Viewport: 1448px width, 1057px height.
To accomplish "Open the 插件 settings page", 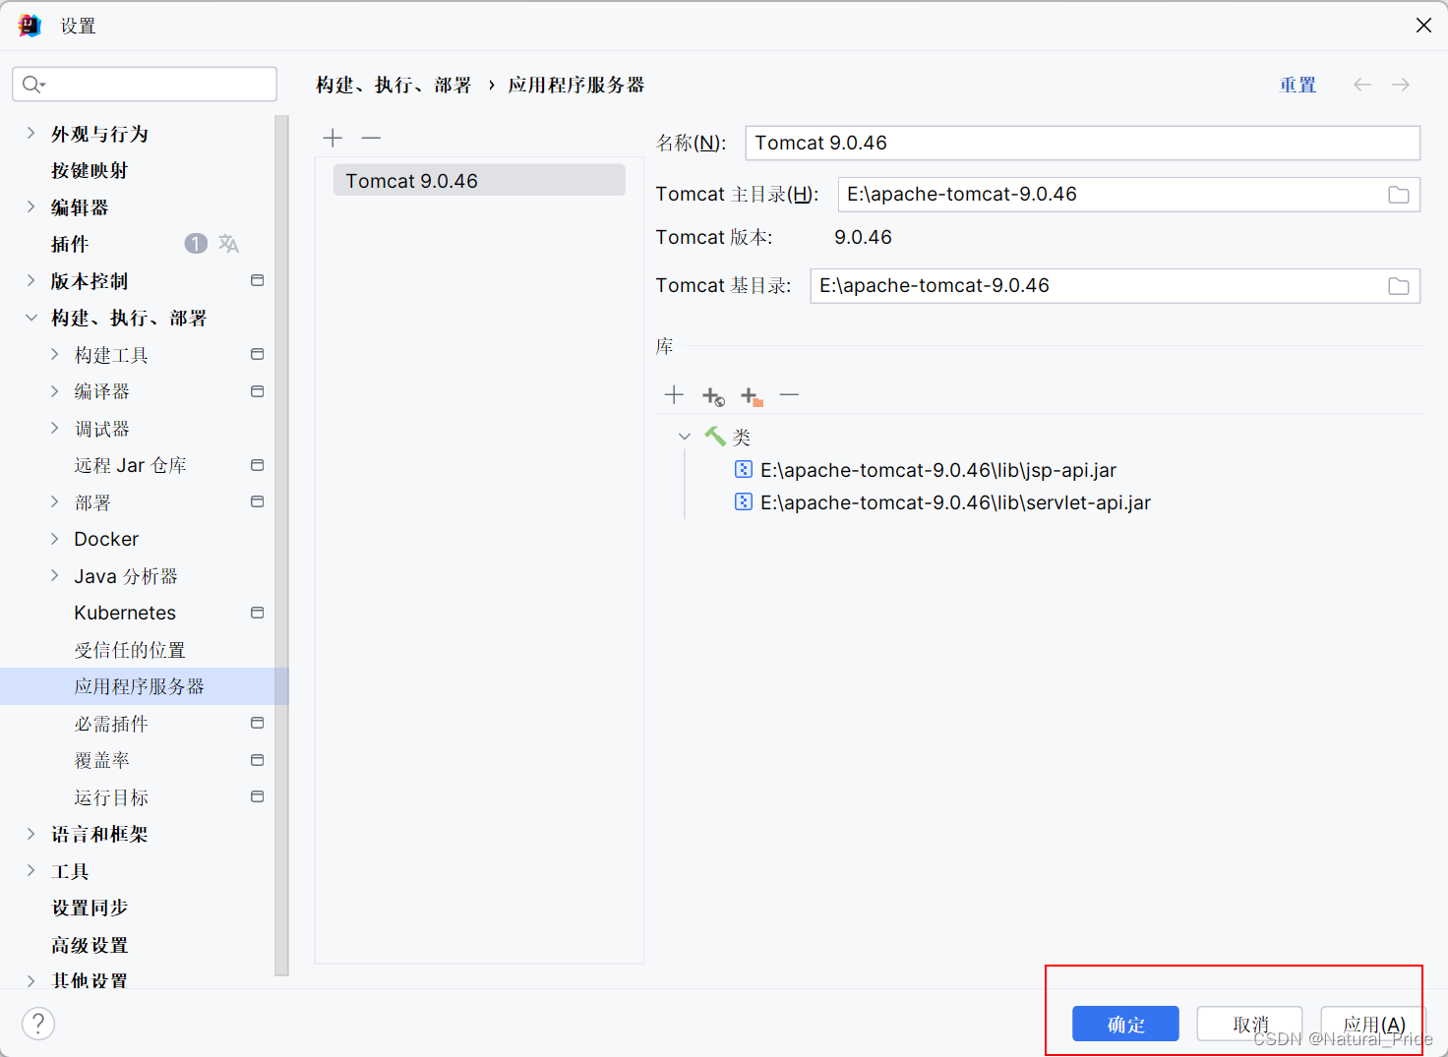I will coord(70,244).
